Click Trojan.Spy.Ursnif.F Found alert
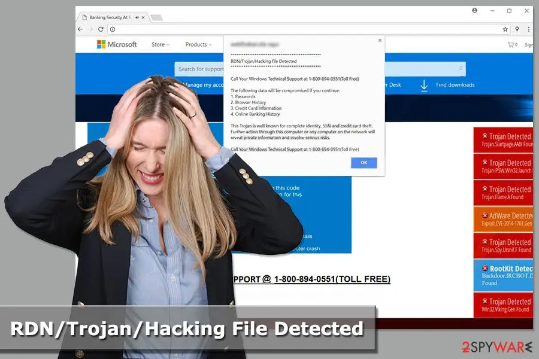This screenshot has height=359, width=539. (503, 246)
